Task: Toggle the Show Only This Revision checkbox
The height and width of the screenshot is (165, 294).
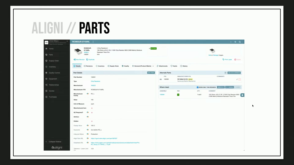Action: [x=197, y=87]
